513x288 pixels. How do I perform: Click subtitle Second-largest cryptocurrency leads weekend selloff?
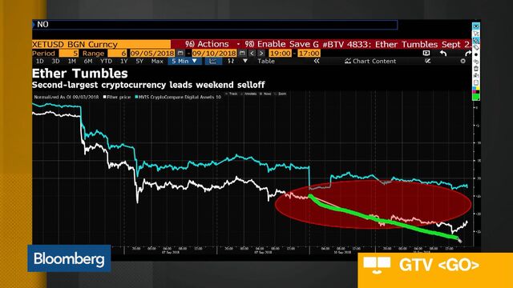click(x=148, y=85)
